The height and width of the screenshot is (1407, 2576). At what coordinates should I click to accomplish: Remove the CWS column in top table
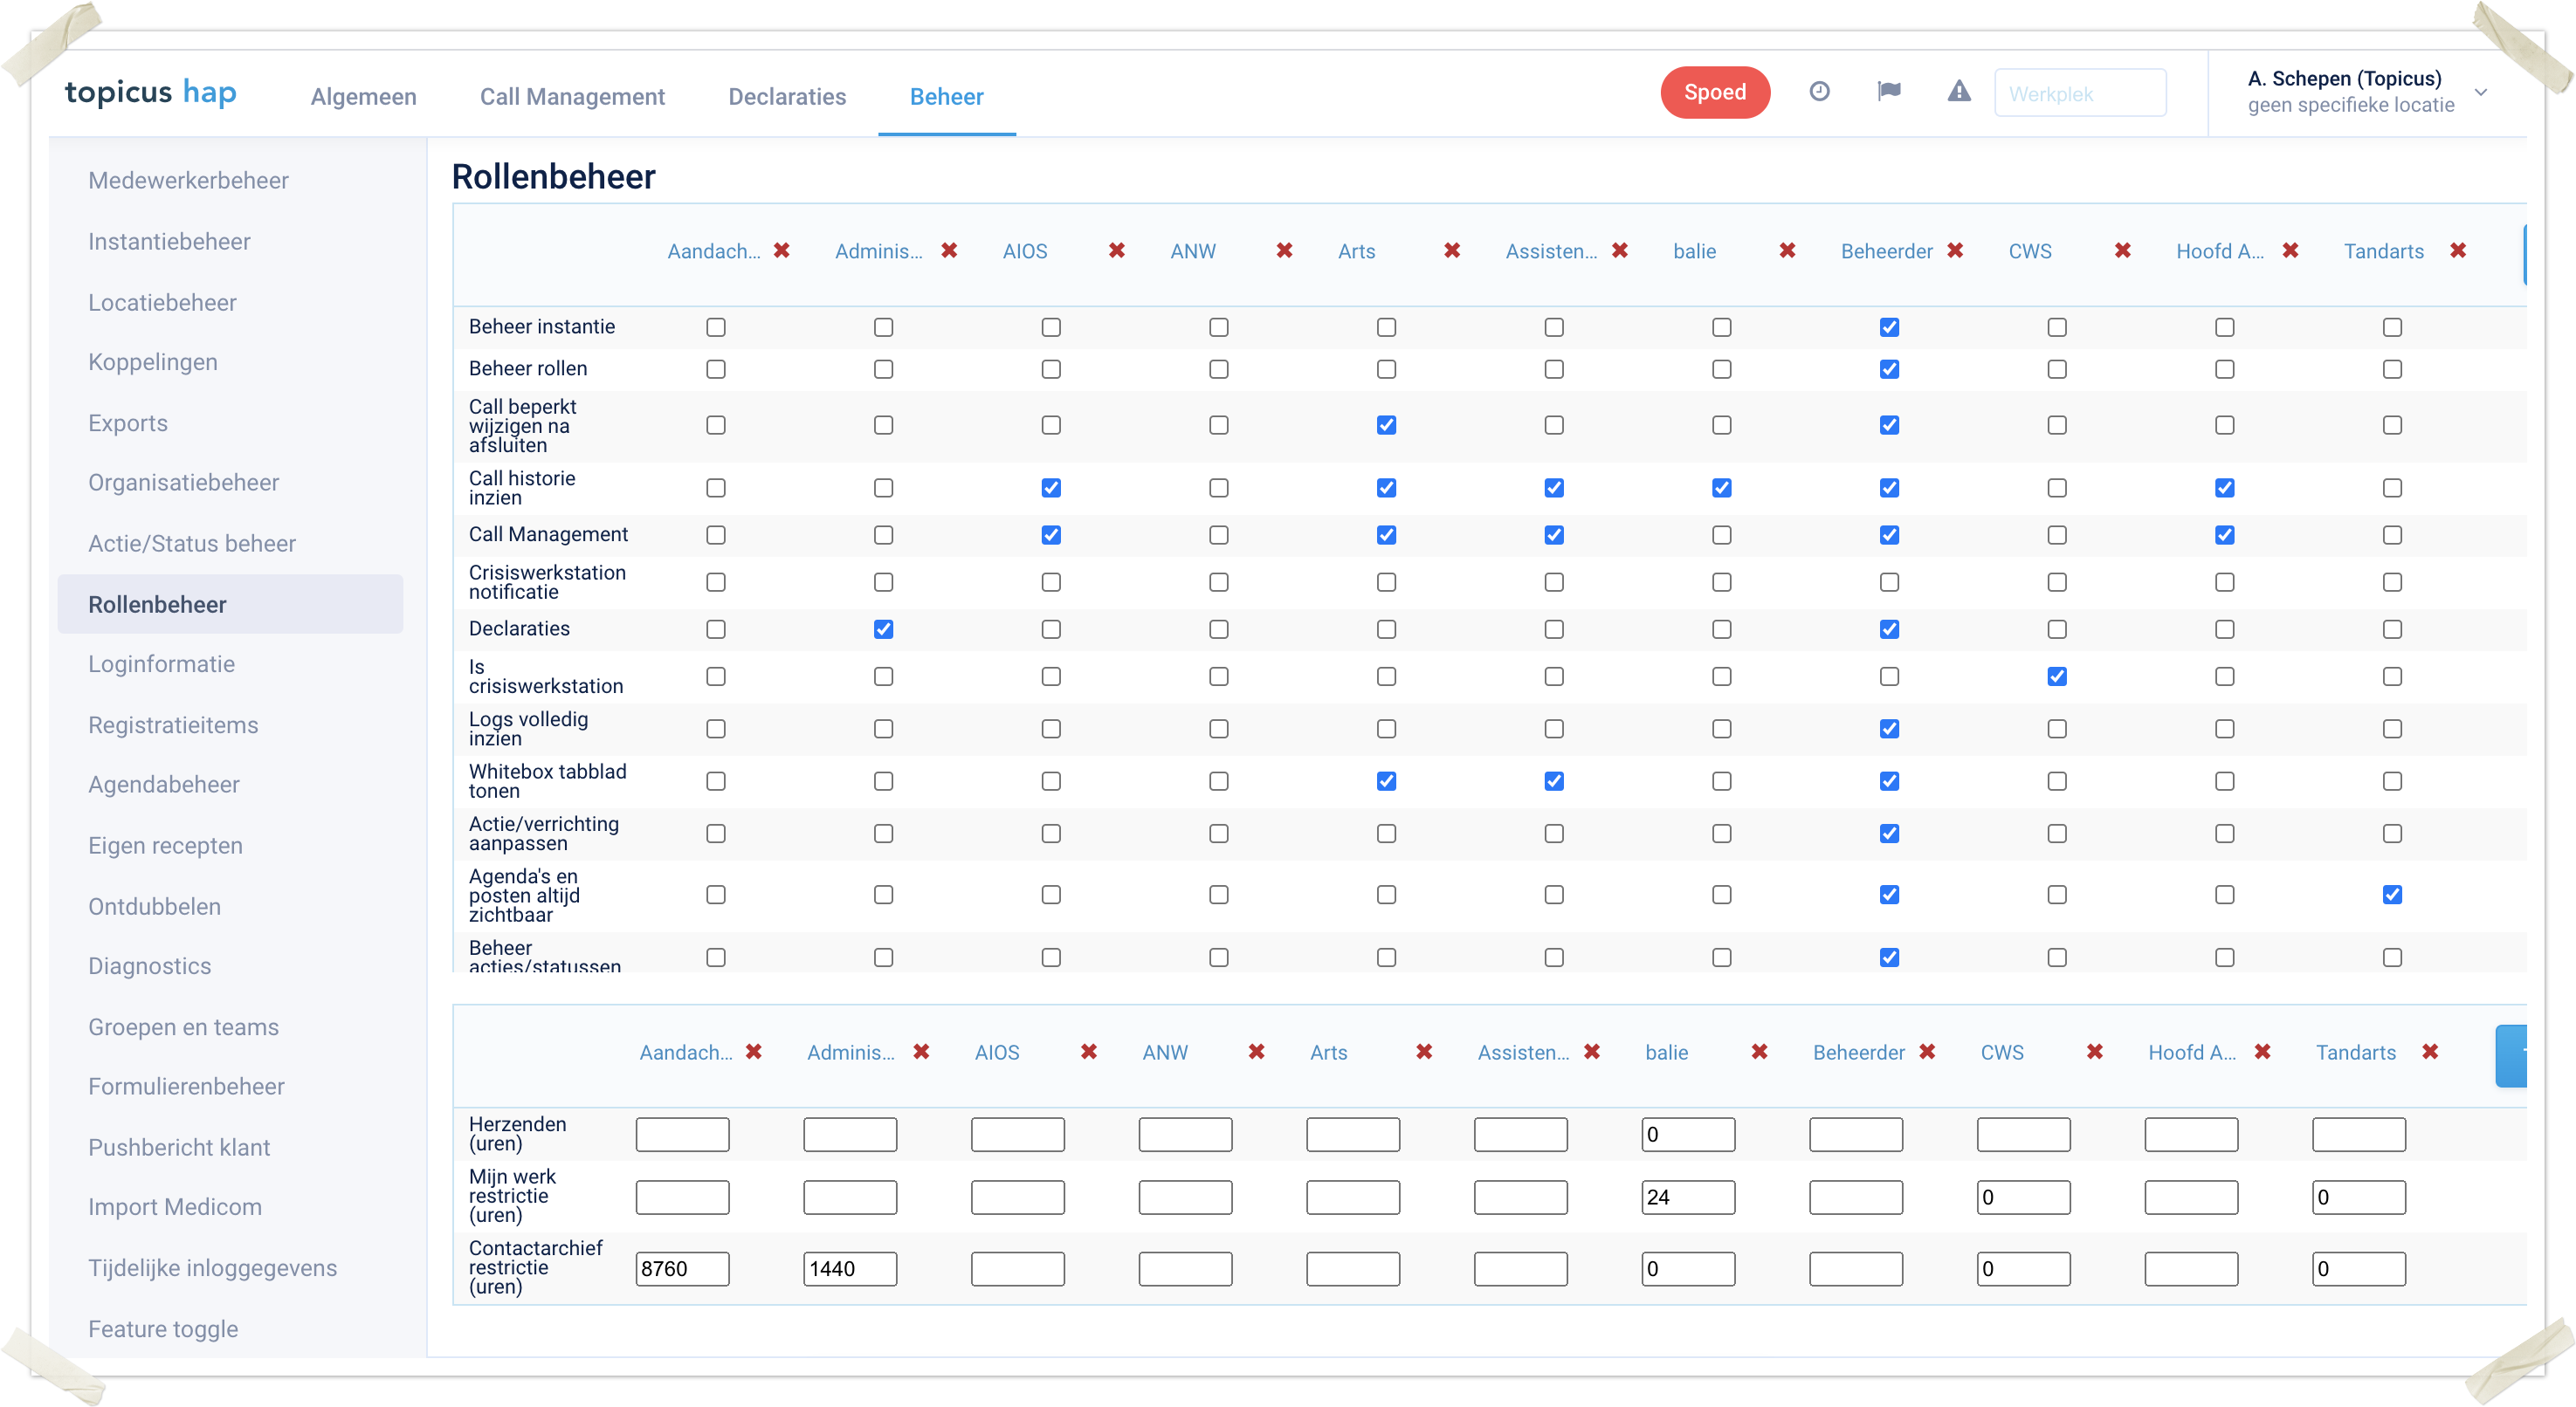tap(2122, 251)
